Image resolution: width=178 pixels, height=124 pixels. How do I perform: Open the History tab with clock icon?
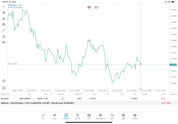pyautogui.click(x=77, y=116)
